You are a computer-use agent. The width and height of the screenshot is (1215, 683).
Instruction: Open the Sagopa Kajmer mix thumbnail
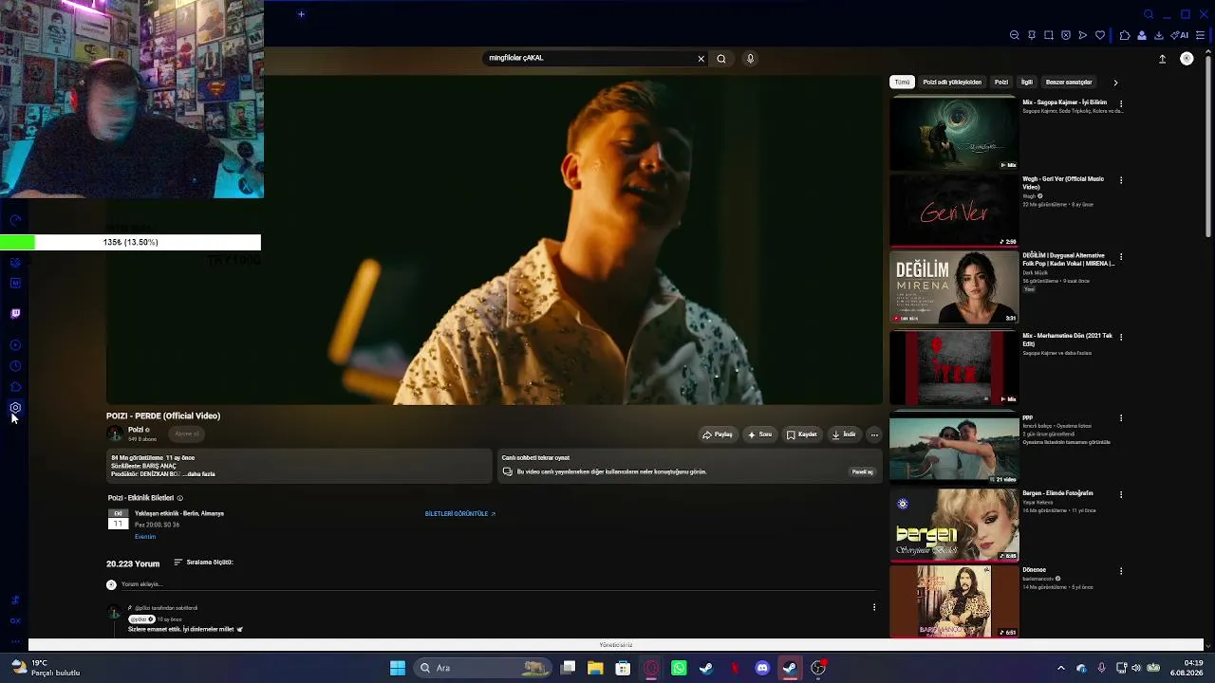pos(954,134)
